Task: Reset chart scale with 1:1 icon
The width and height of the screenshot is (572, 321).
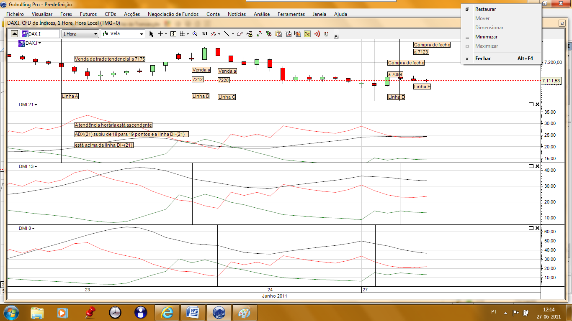Action: 204,34
